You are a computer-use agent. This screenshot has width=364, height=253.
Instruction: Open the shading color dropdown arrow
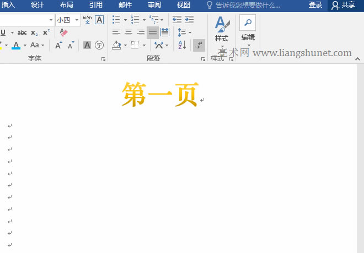coord(125,45)
